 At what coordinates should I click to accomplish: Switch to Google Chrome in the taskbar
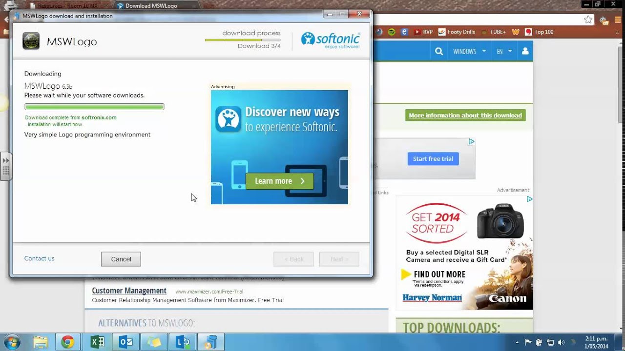[68, 342]
